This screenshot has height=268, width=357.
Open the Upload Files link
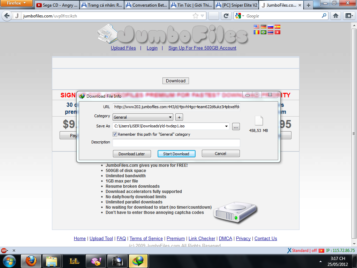(x=123, y=48)
